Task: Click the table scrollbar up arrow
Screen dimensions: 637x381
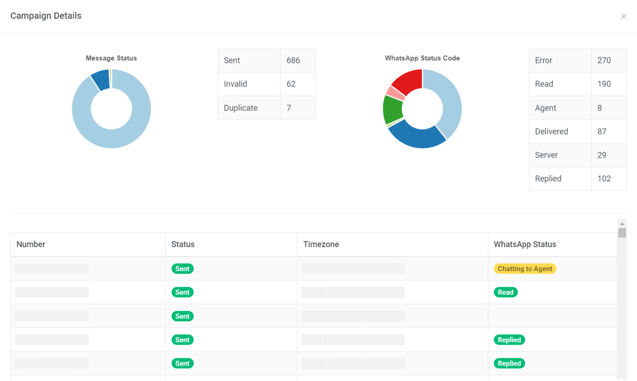Action: (622, 223)
